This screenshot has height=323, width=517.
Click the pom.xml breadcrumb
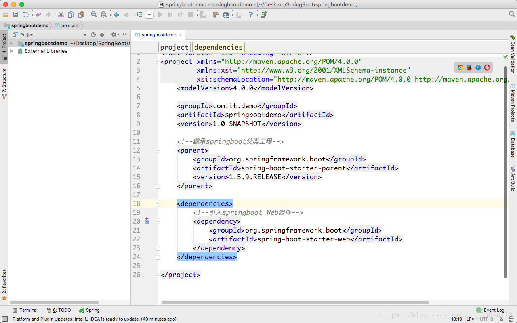[x=67, y=25]
